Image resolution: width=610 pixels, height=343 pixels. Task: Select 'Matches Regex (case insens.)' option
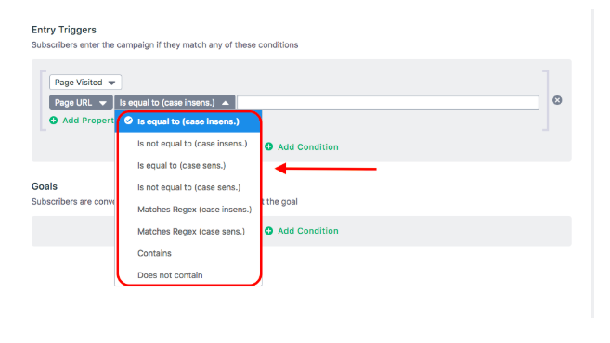tap(188, 210)
